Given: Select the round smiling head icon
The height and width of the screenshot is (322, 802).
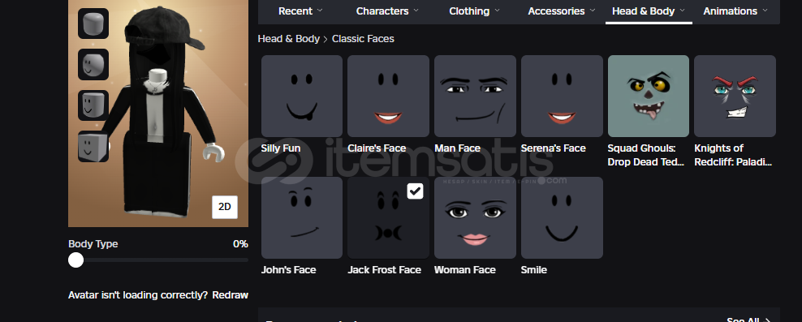Looking at the screenshot, I should point(93,64).
